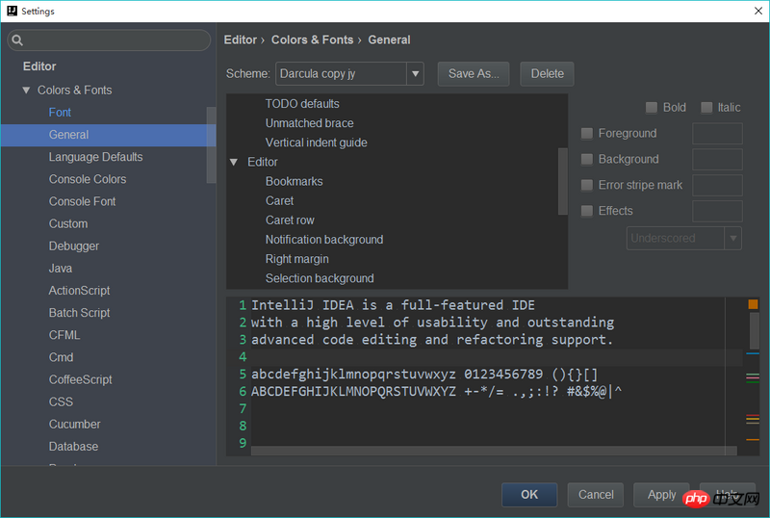The image size is (770, 518).
Task: Enable the Italic checkbox
Action: [x=706, y=108]
